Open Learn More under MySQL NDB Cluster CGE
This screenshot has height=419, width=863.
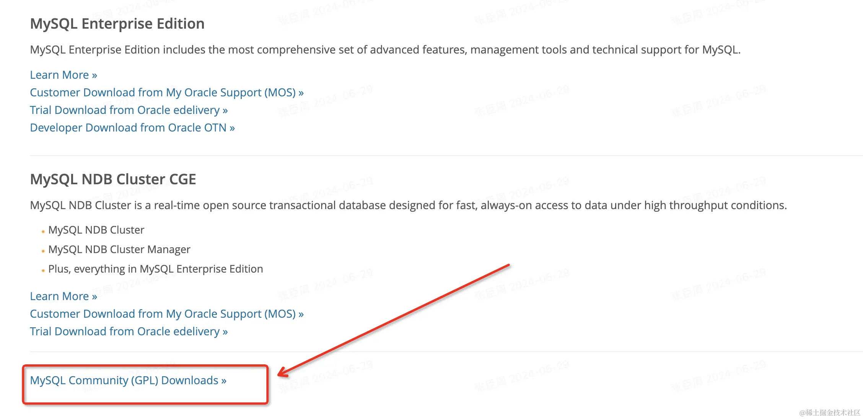click(x=64, y=296)
